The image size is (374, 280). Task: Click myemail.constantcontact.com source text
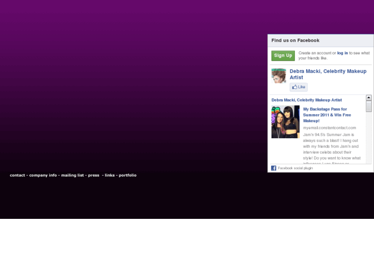coord(329,128)
